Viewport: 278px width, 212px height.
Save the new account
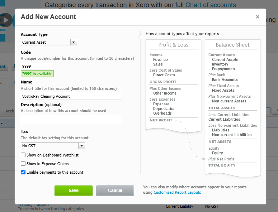pos(74,191)
